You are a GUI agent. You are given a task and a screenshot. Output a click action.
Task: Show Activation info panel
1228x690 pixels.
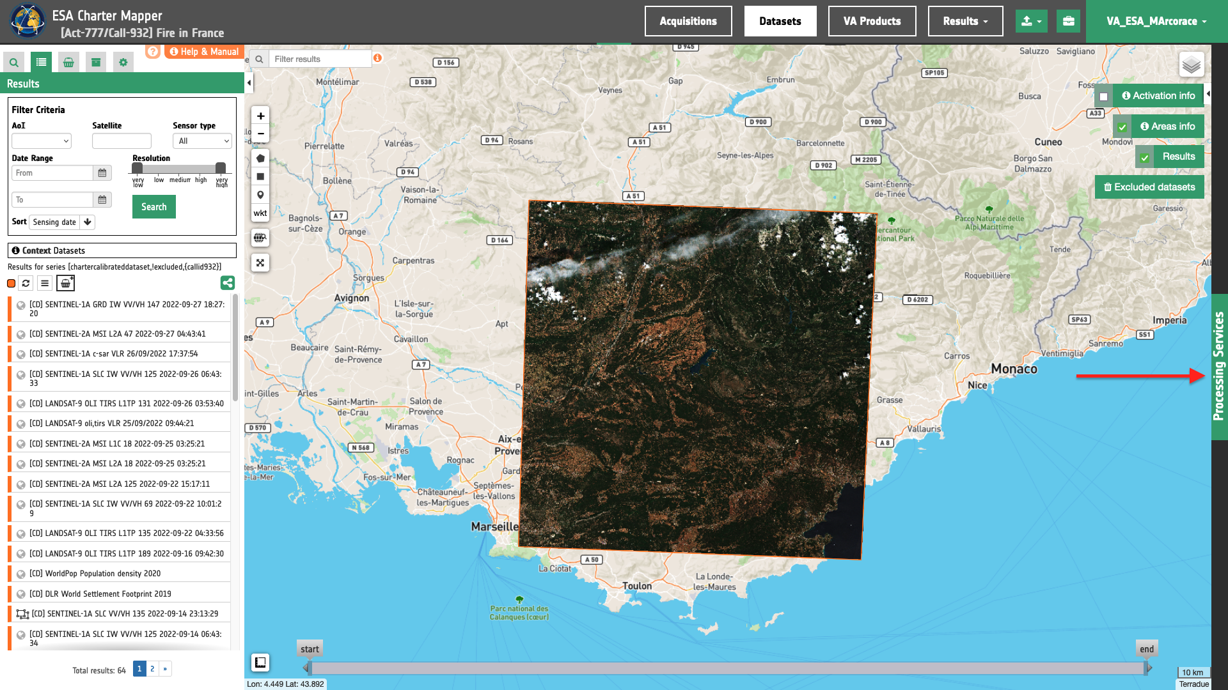(1158, 96)
